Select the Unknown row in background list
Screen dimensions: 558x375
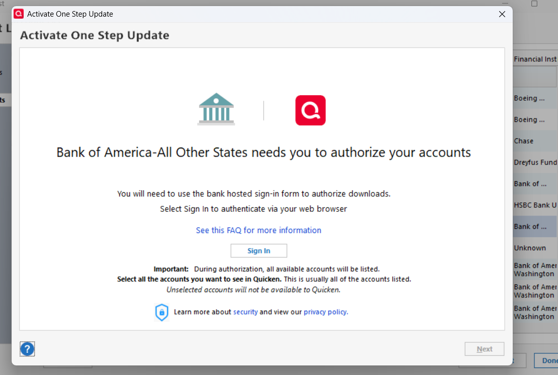click(535, 248)
